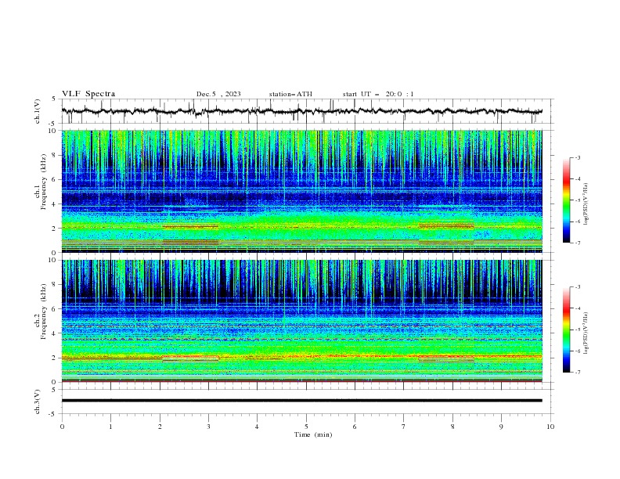Click the "5" tick of the ch.1(V) axis
The image size is (620, 479).
coord(54,99)
